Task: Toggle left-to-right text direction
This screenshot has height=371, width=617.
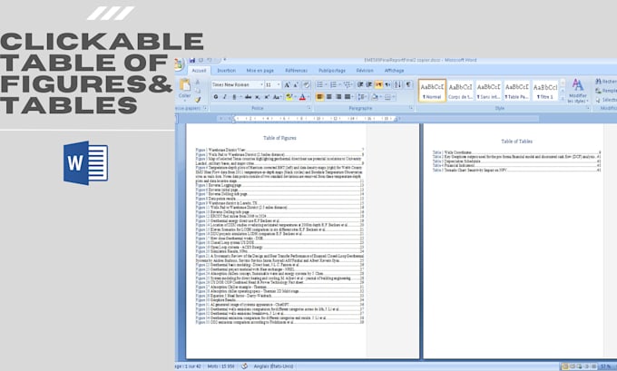Action: tap(379, 84)
